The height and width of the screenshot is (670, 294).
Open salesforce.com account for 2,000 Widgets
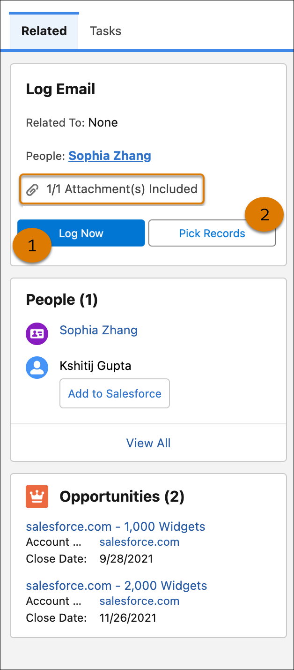pos(140,601)
